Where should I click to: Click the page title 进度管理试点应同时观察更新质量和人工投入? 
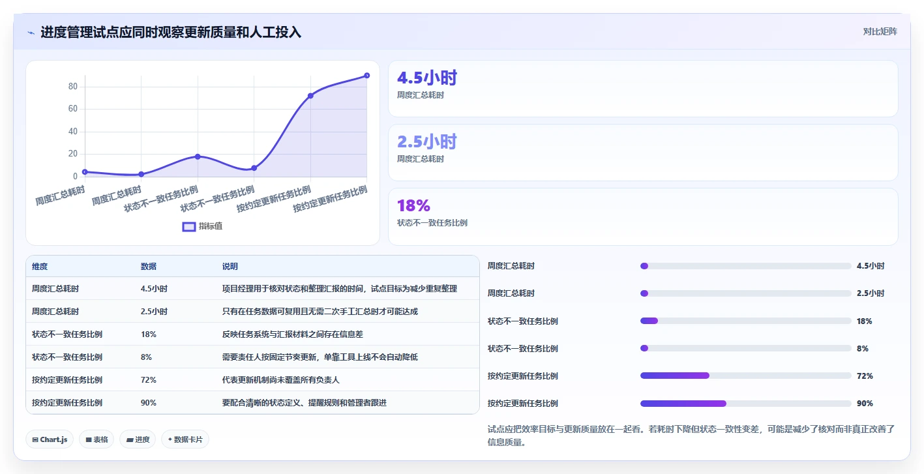[171, 33]
